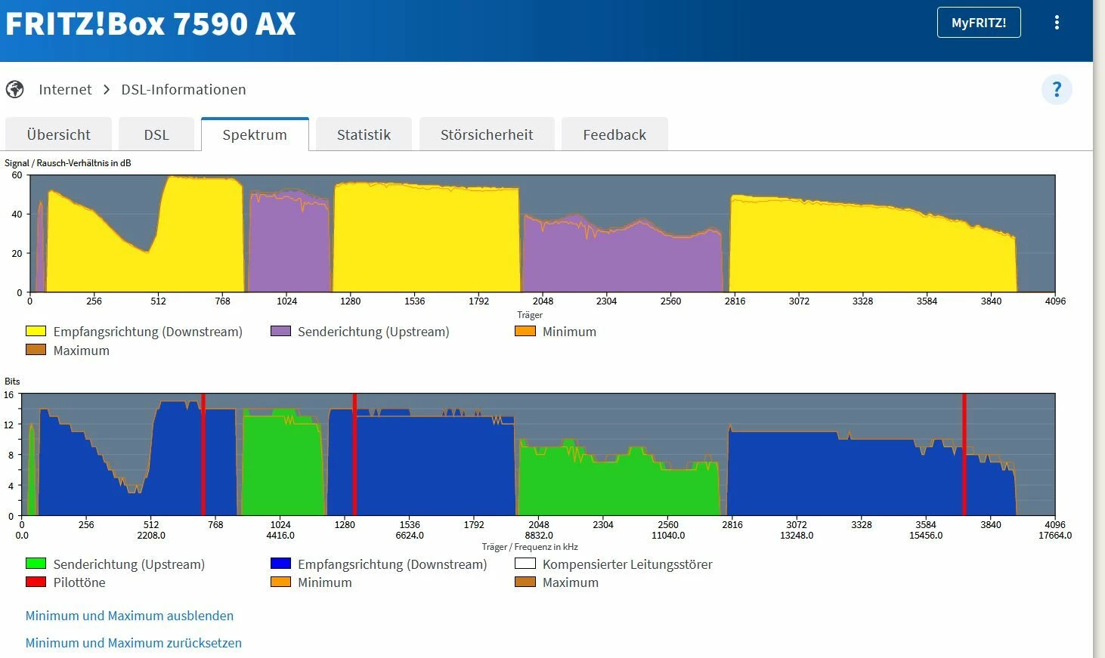The height and width of the screenshot is (658, 1105).
Task: Click purple Senderichtung (Upstream) legend swatch
Action: [281, 331]
